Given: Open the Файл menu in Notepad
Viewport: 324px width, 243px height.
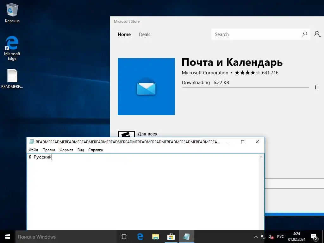Looking at the screenshot, I should 33,150.
